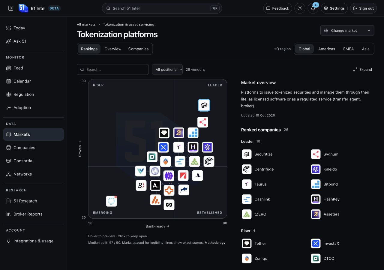Click the 51 Intel logo
384x270 pixels.
23,8
